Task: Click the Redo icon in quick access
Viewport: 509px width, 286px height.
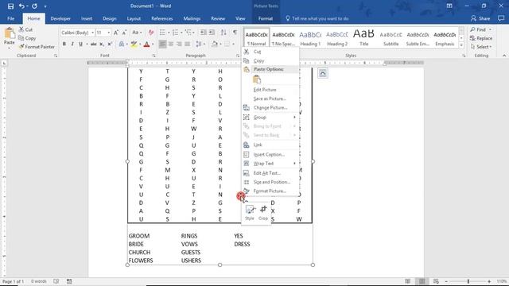Action: point(34,6)
